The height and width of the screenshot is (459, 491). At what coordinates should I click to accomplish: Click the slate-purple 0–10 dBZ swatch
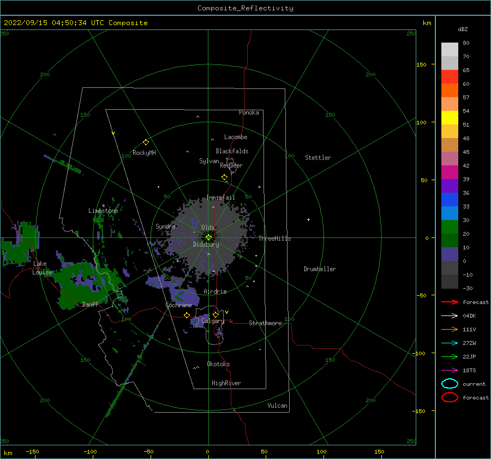click(x=450, y=254)
